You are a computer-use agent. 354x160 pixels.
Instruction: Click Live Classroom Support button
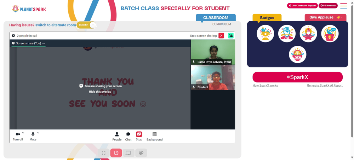click(x=302, y=6)
